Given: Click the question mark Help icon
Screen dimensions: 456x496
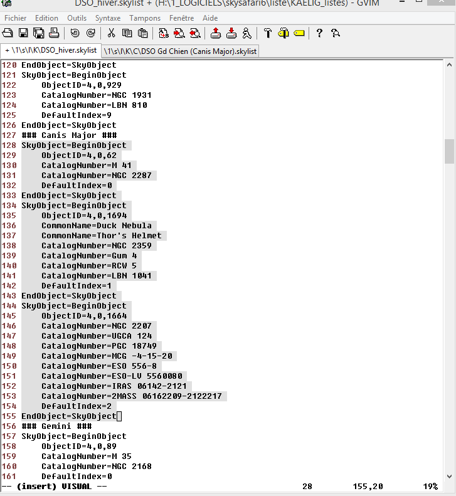Looking at the screenshot, I should [x=319, y=33].
